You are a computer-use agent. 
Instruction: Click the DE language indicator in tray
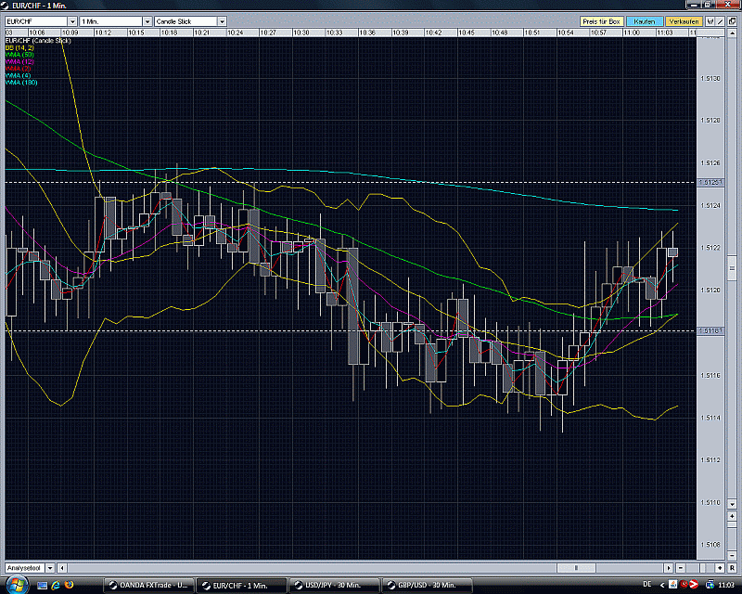click(x=646, y=584)
